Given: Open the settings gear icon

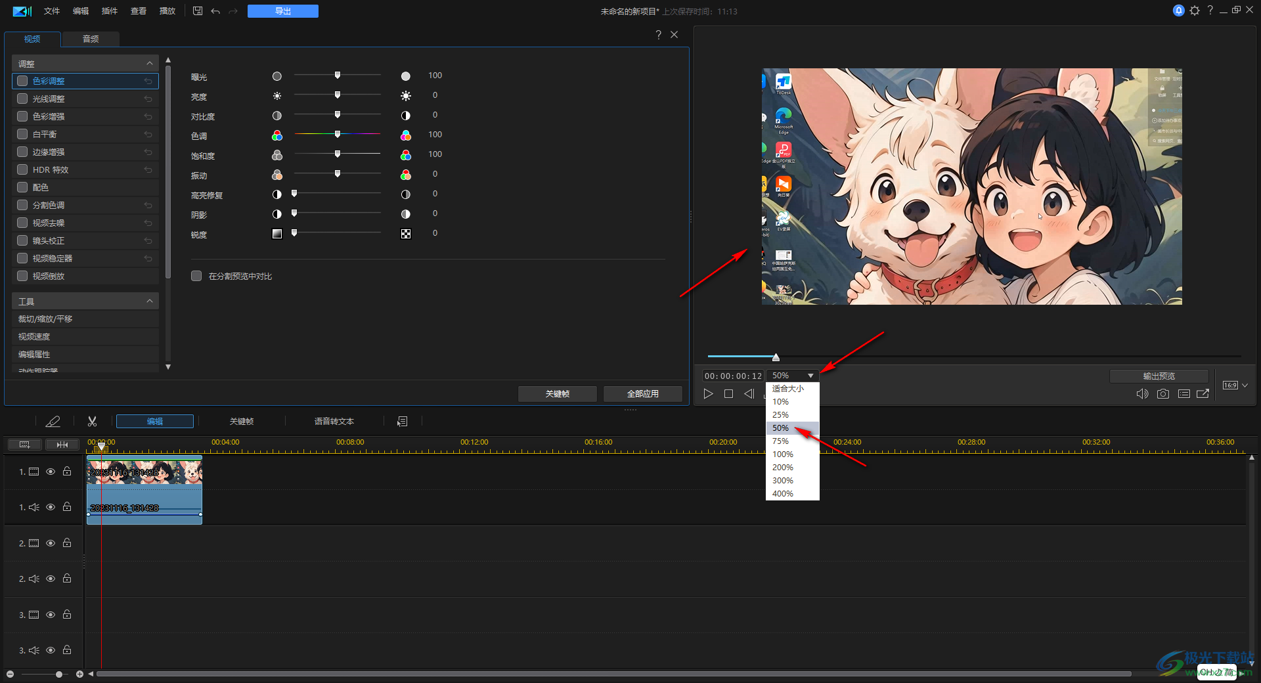Looking at the screenshot, I should [1195, 11].
